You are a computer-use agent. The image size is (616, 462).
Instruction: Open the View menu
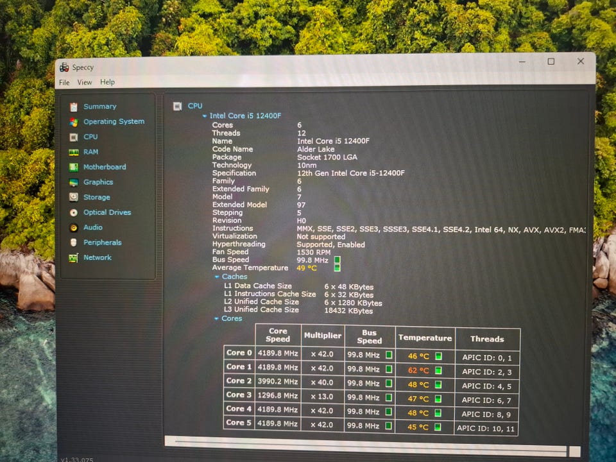click(85, 82)
